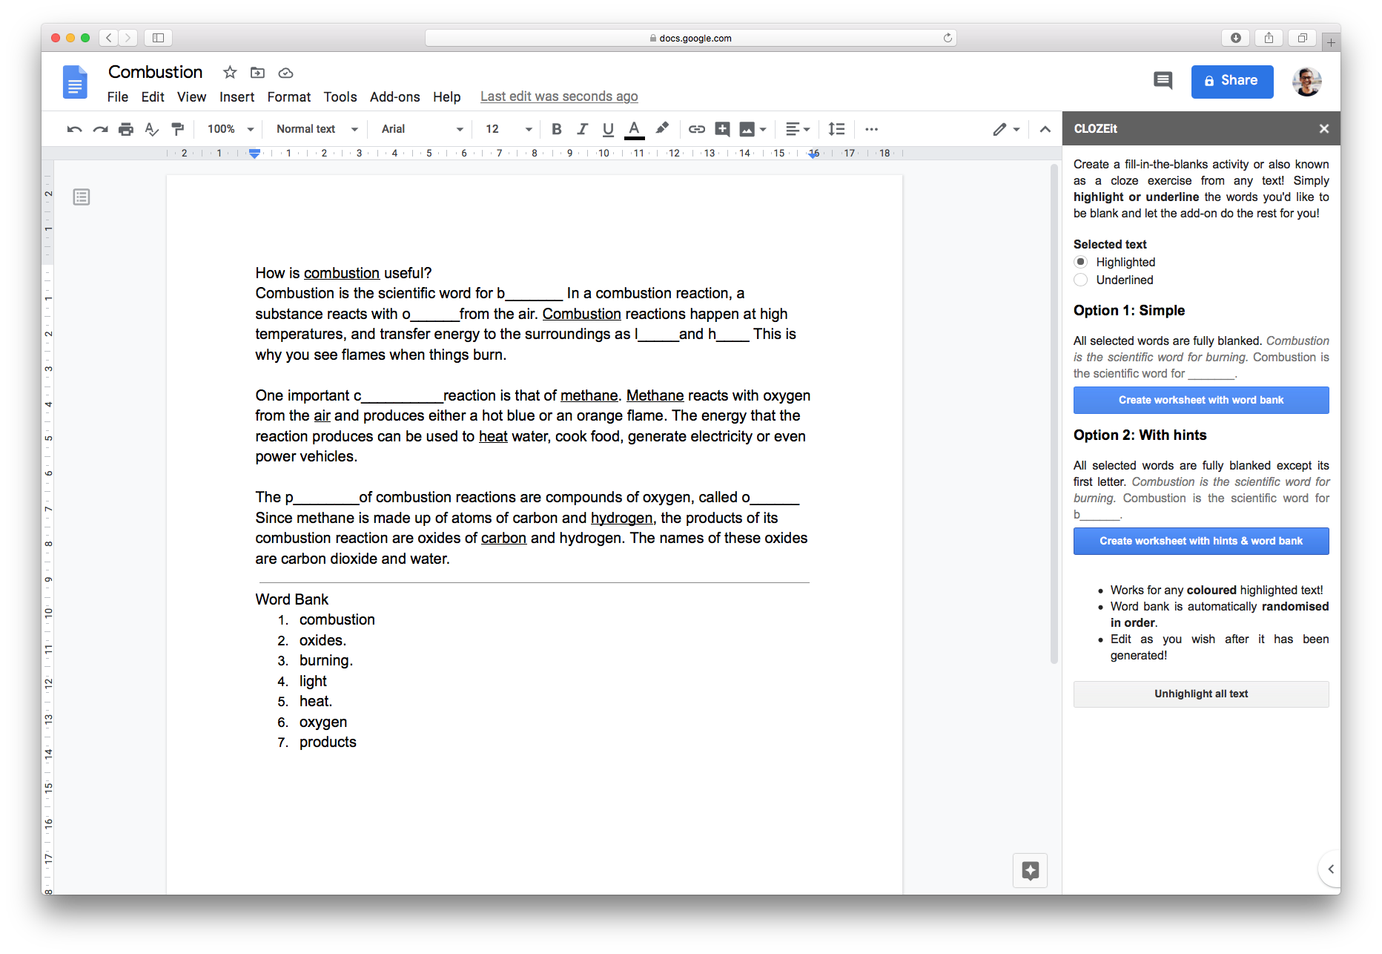Activate the paint format tool

[x=178, y=129]
